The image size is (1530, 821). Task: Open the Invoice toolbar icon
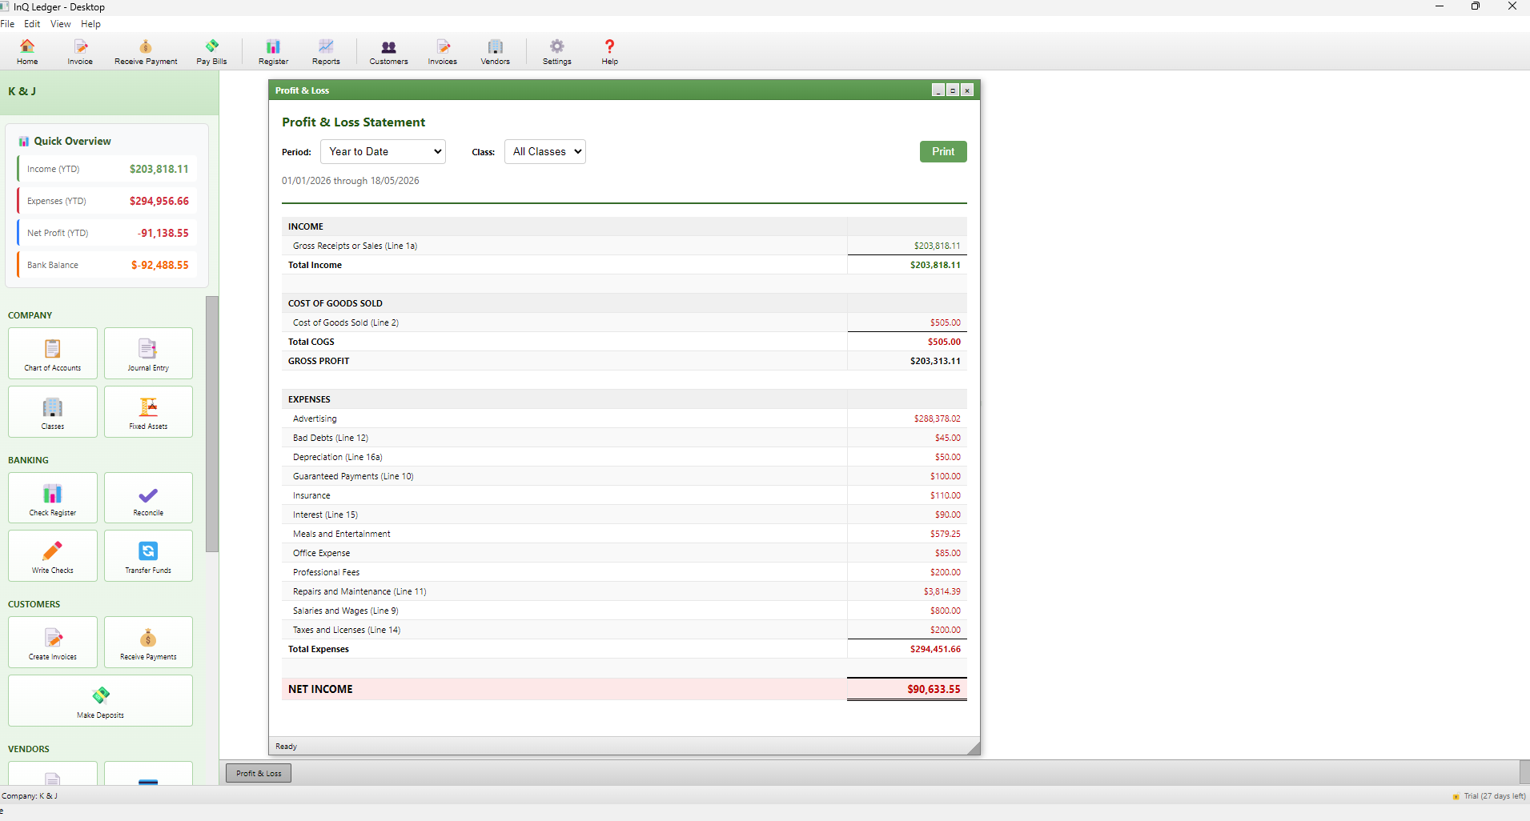click(80, 52)
